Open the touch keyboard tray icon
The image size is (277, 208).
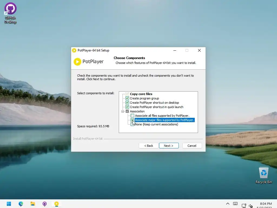coord(235,204)
